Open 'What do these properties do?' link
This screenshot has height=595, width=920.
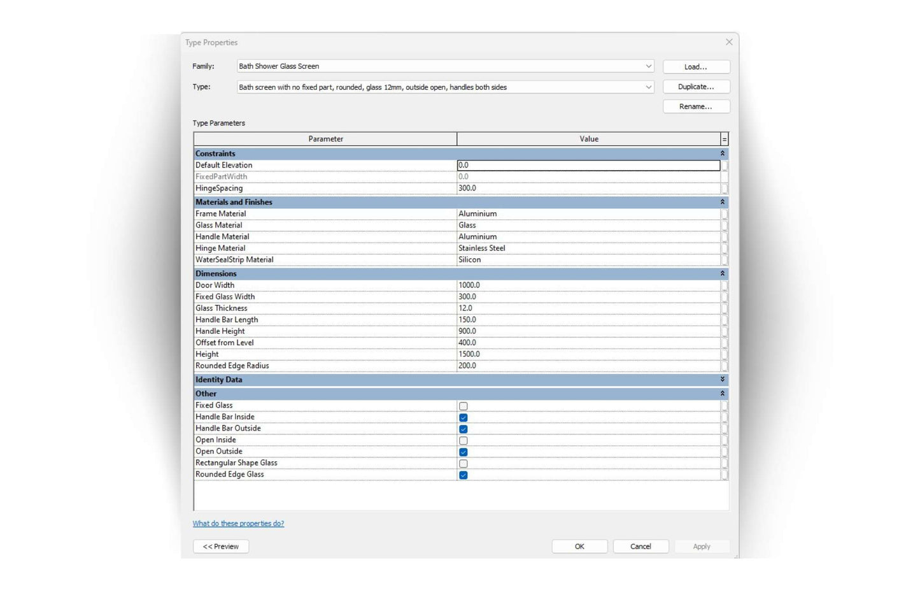tap(238, 524)
